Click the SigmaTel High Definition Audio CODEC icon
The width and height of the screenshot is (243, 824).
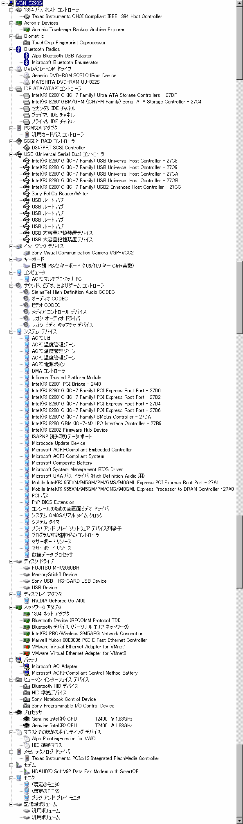click(27, 292)
